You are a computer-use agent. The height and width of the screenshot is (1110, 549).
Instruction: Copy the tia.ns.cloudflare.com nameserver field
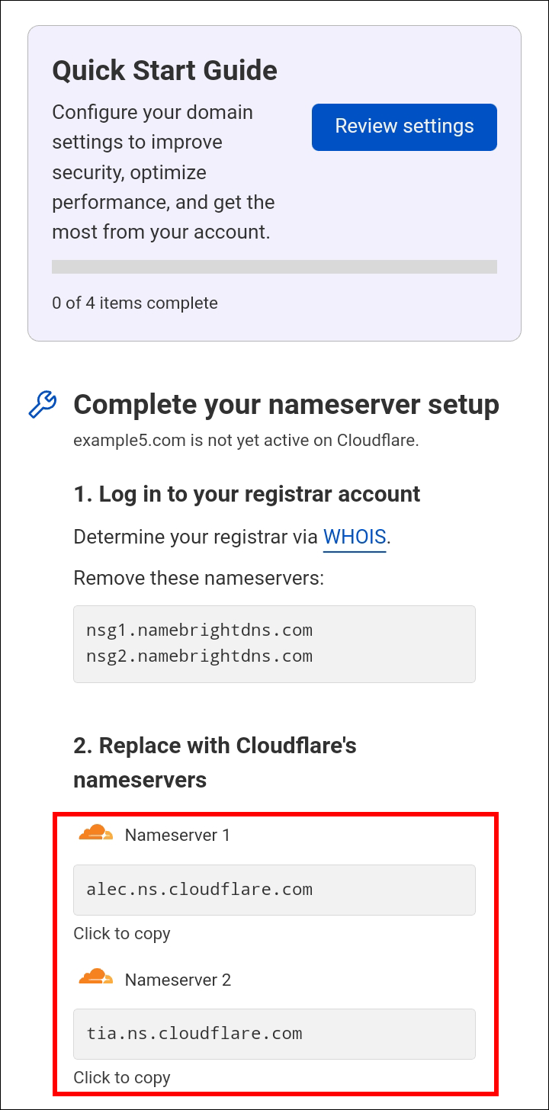click(274, 1034)
